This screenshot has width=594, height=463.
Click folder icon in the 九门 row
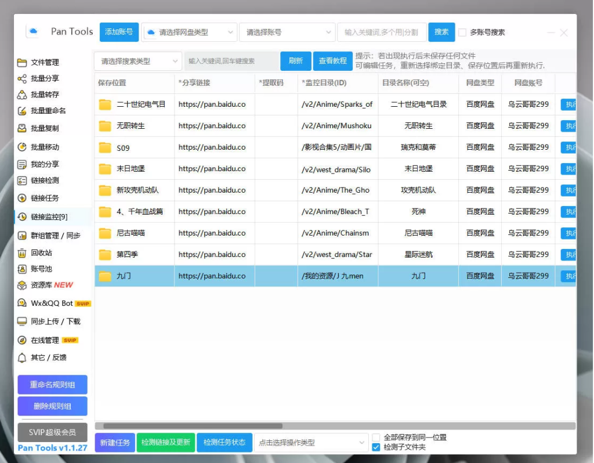pyautogui.click(x=105, y=276)
